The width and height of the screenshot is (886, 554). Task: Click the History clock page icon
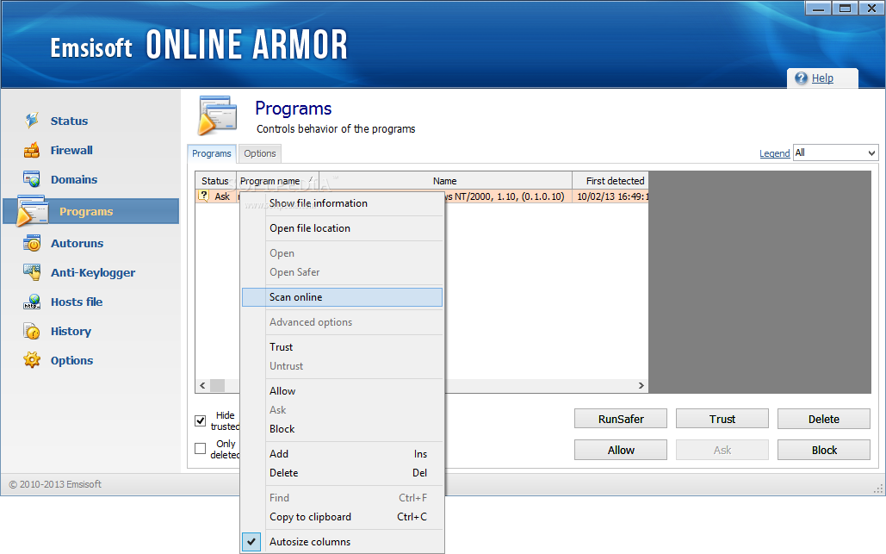pos(32,331)
